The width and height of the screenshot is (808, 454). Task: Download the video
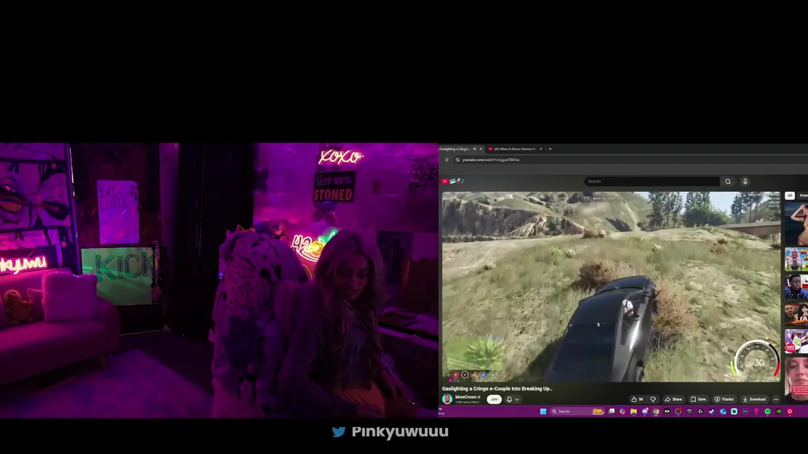tap(754, 399)
